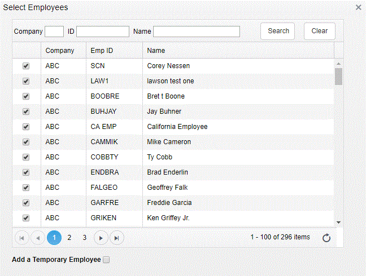Uncheck Geoffrey Falk checkbox
366x276 pixels.
point(26,188)
